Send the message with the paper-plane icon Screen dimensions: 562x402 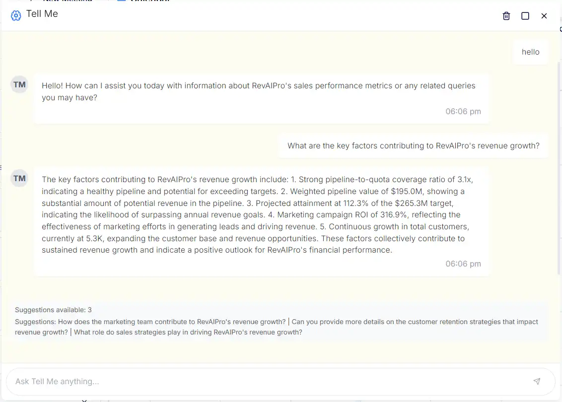coord(537,381)
